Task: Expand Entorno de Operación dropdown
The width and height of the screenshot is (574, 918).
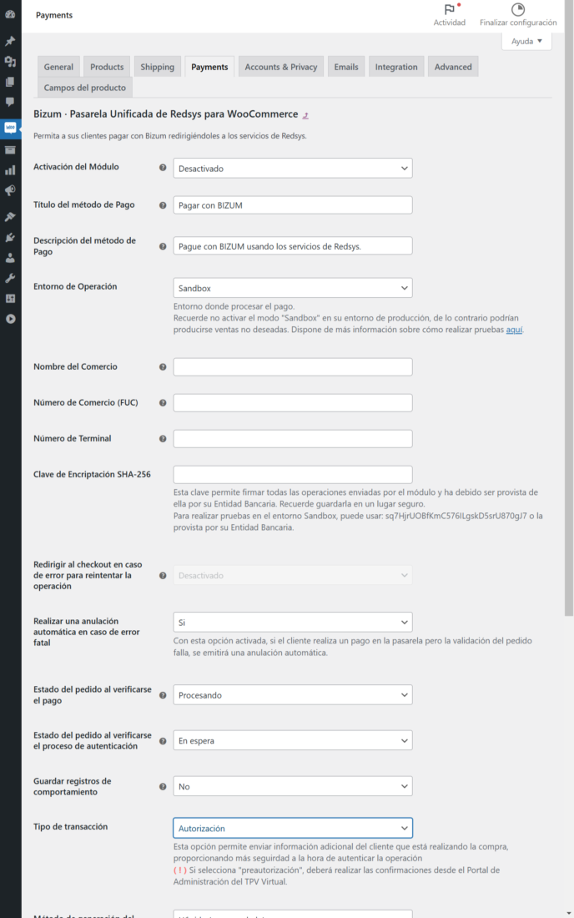Action: (293, 288)
